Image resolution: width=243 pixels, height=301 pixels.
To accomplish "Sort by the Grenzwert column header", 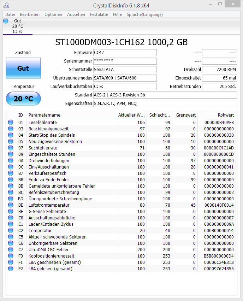I will 185,115.
